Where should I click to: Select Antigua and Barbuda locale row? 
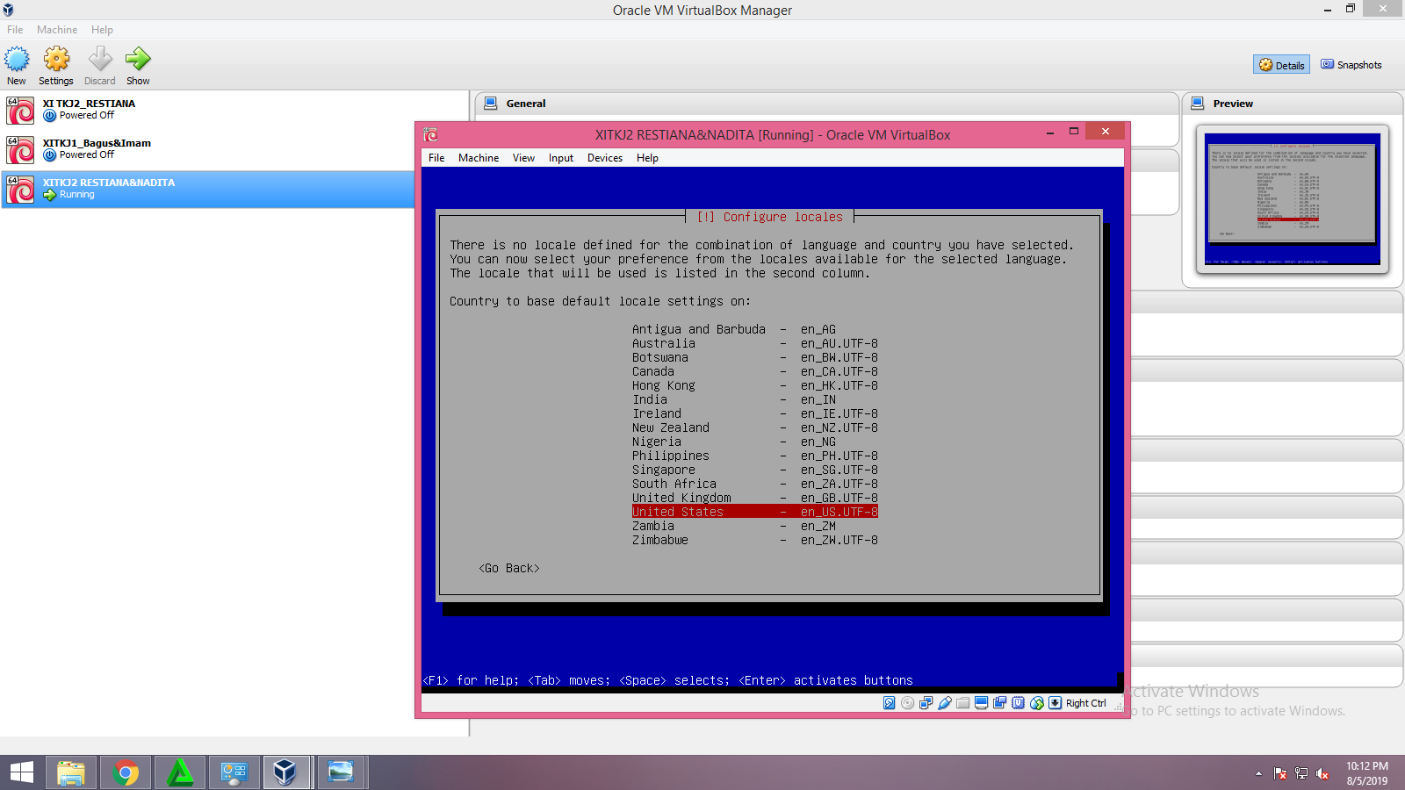[755, 329]
